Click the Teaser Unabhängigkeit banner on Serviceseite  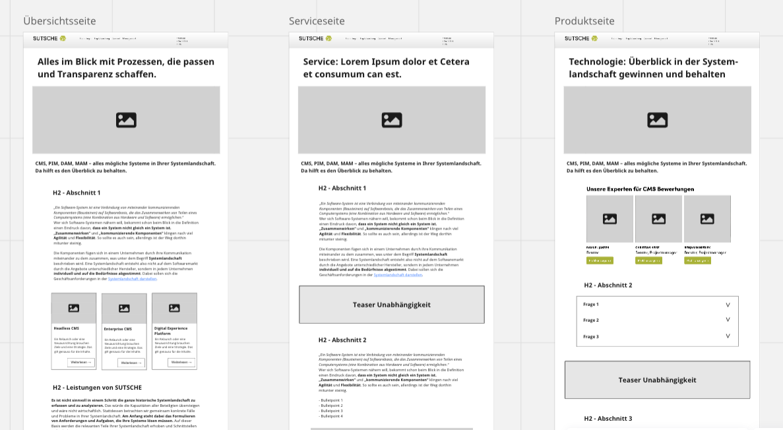tap(391, 304)
